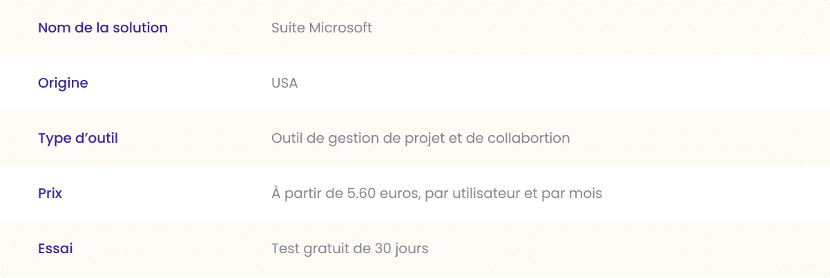
Task: Click the "Nom de la solution" label
Action: coord(103,28)
